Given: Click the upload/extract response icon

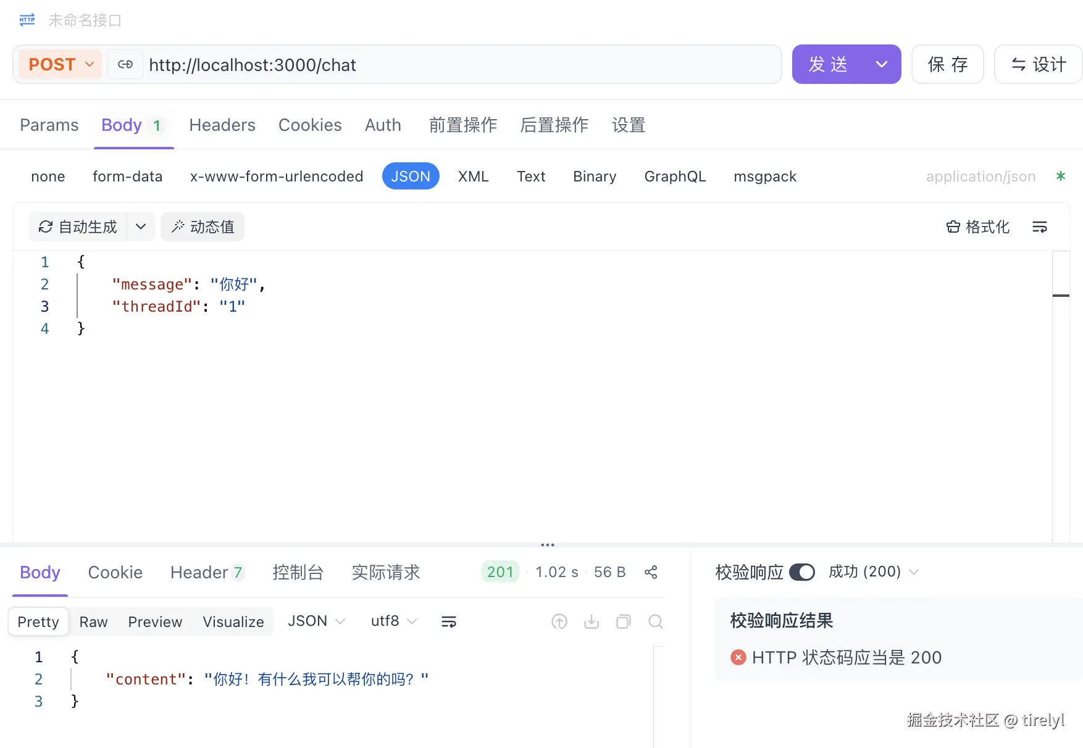Looking at the screenshot, I should click(x=559, y=621).
